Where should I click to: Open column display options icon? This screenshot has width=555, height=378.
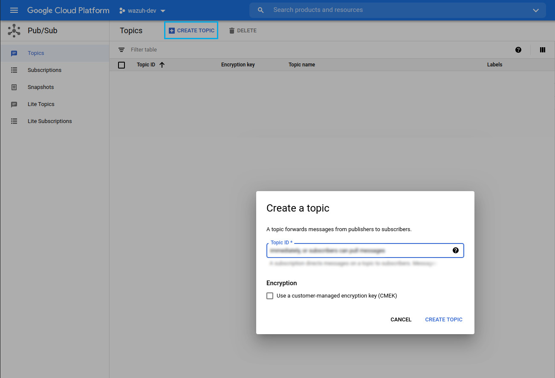point(543,50)
